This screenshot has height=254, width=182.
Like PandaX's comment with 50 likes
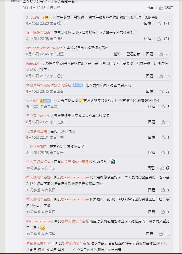(161, 76)
